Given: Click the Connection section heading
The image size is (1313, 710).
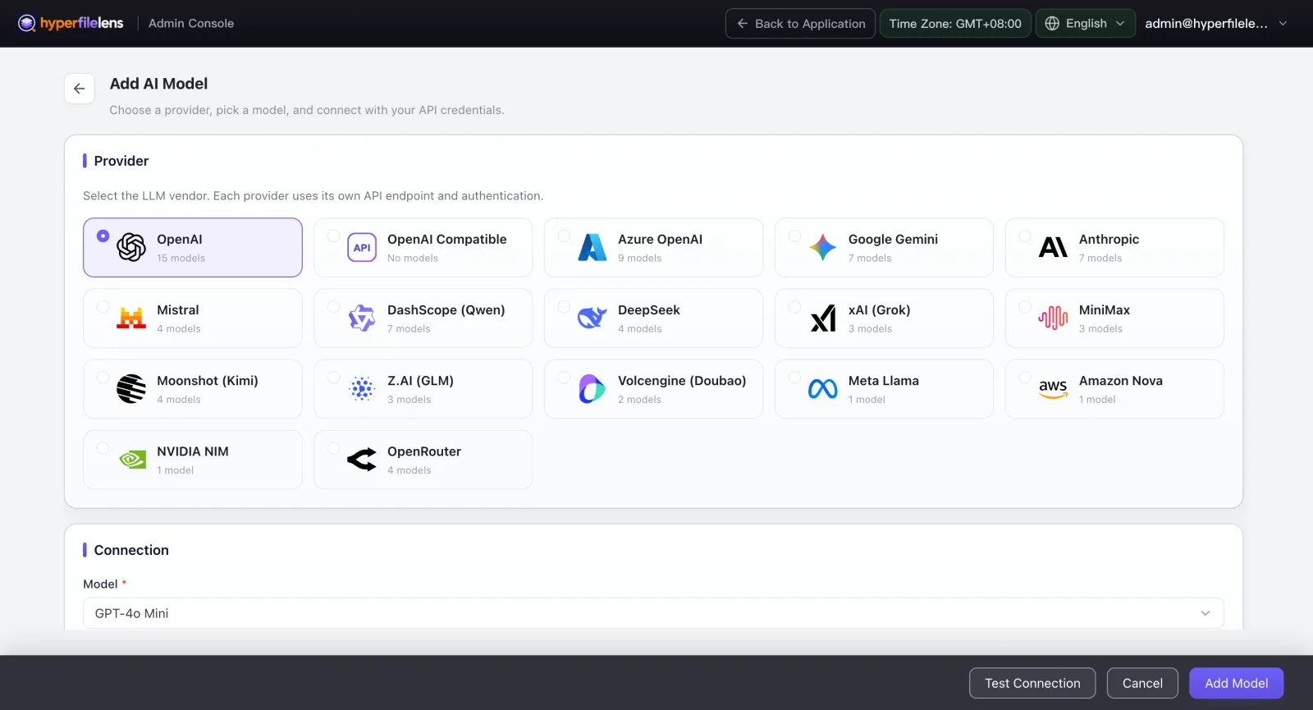Looking at the screenshot, I should click(x=131, y=550).
